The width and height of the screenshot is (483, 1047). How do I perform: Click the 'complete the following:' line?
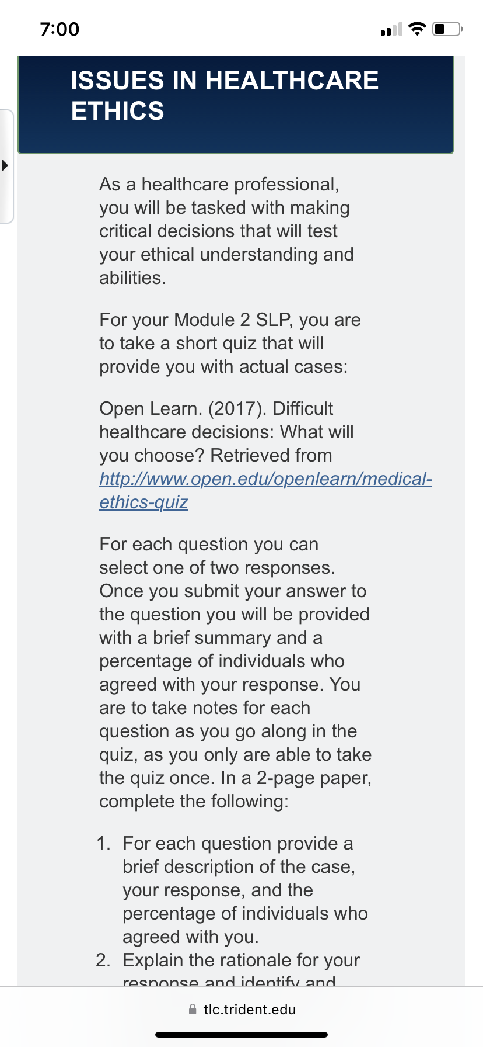point(194,801)
